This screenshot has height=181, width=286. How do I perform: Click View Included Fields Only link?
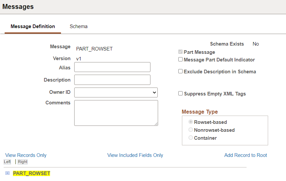click(x=135, y=155)
